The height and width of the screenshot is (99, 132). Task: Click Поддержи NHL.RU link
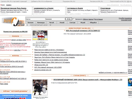(69, 1)
